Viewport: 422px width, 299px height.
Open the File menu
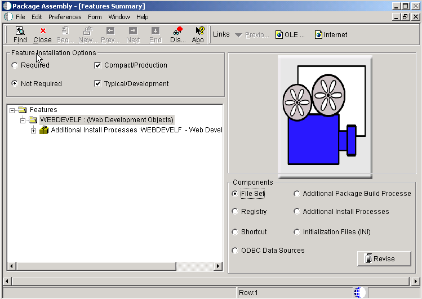[20, 17]
